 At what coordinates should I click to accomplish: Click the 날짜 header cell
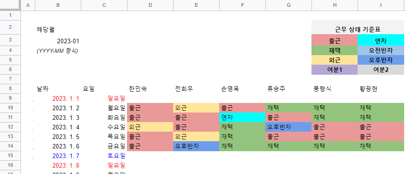point(58,89)
